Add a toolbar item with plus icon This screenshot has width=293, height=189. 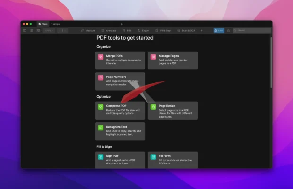[201, 30]
